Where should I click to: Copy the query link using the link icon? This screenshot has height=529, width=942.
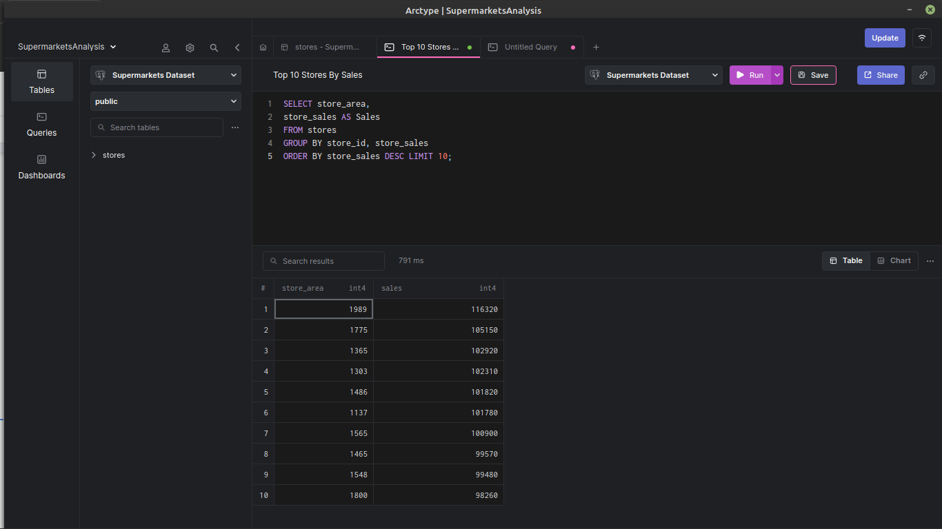923,75
